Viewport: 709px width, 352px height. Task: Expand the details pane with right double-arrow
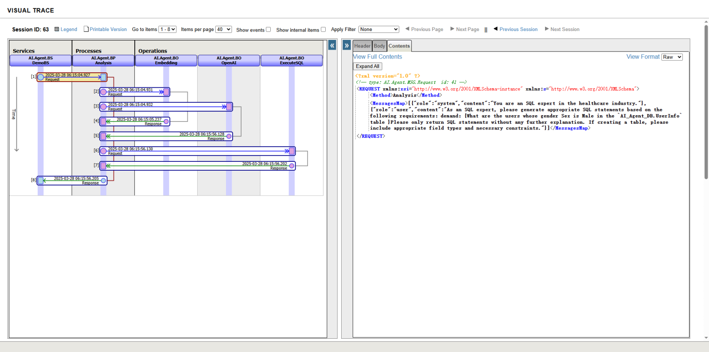(347, 45)
